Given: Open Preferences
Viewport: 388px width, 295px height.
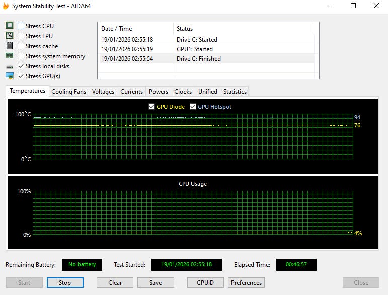Looking at the screenshot, I should (x=246, y=282).
